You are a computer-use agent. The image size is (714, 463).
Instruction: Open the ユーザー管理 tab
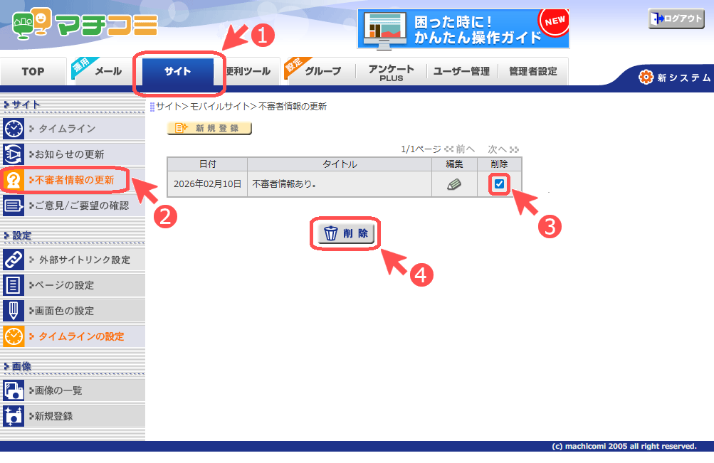point(461,71)
